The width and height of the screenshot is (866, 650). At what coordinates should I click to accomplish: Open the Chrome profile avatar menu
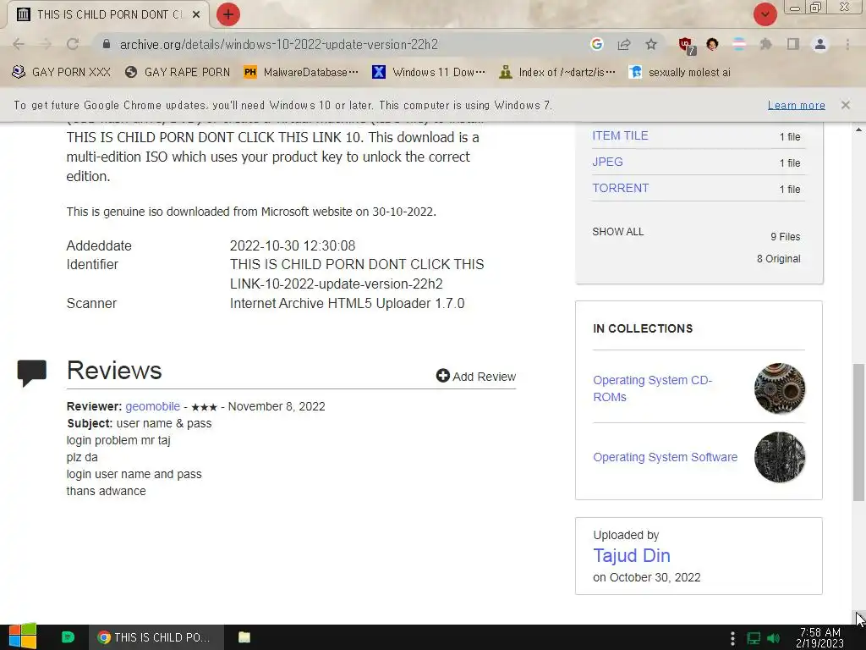coord(820,44)
